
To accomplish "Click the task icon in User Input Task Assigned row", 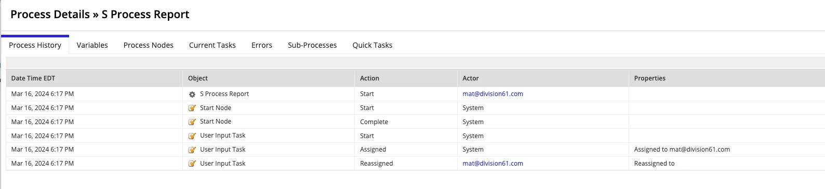I will tap(192, 150).
